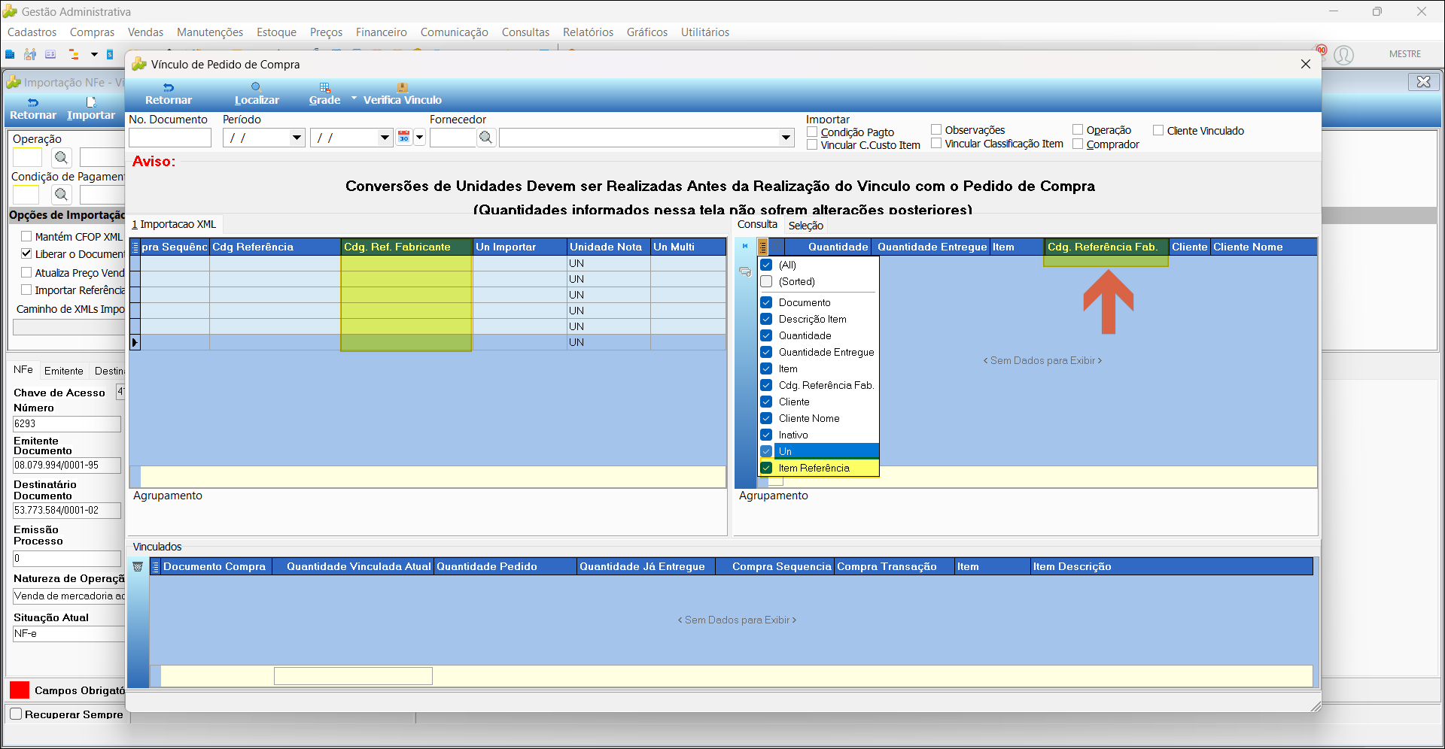Click the No. Documento input field
The image size is (1445, 749).
170,138
